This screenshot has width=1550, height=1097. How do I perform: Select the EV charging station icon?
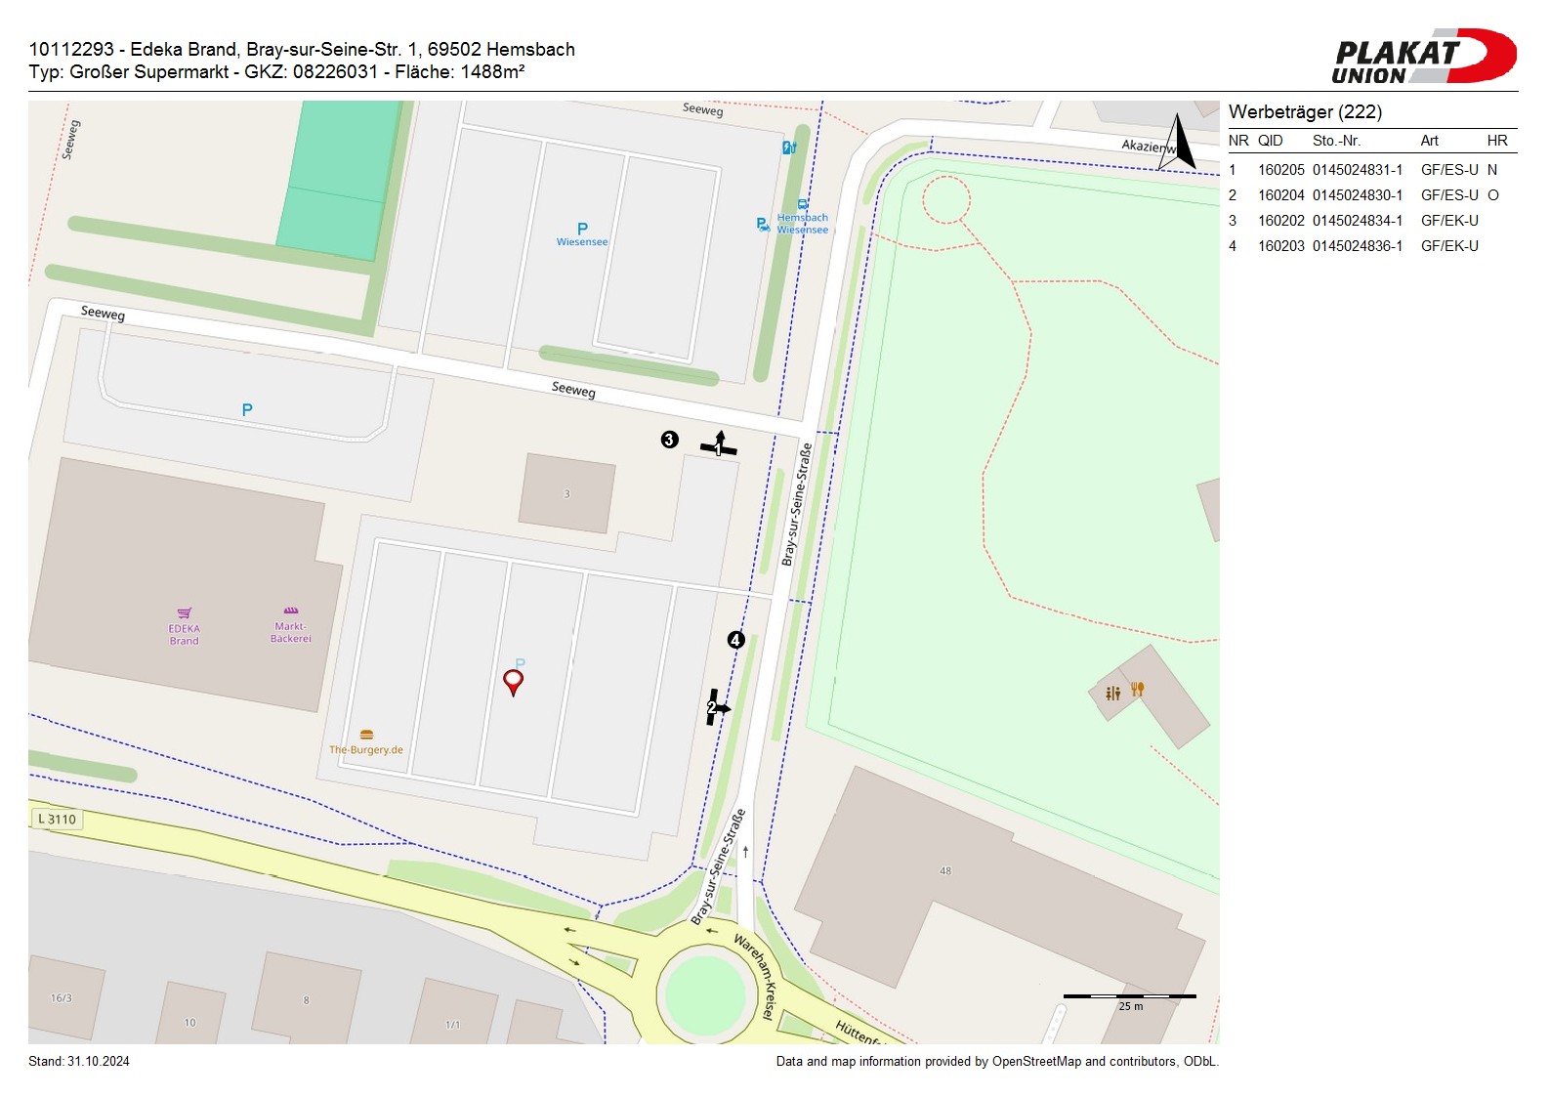(x=789, y=148)
